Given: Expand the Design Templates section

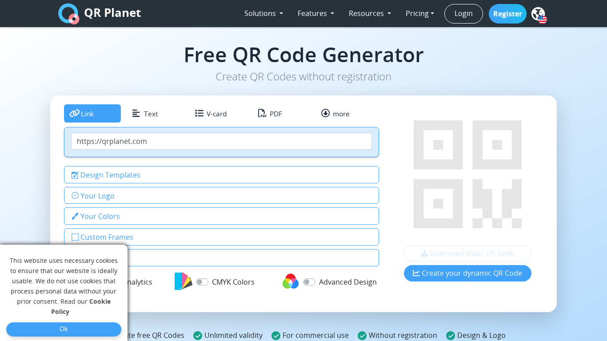Looking at the screenshot, I should (x=221, y=175).
